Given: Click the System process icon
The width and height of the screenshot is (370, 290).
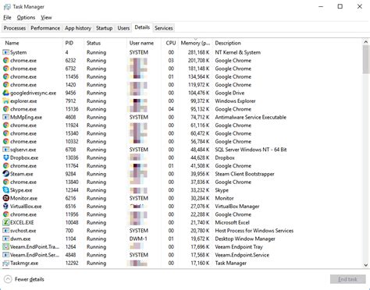Looking at the screenshot, I should (5, 52).
